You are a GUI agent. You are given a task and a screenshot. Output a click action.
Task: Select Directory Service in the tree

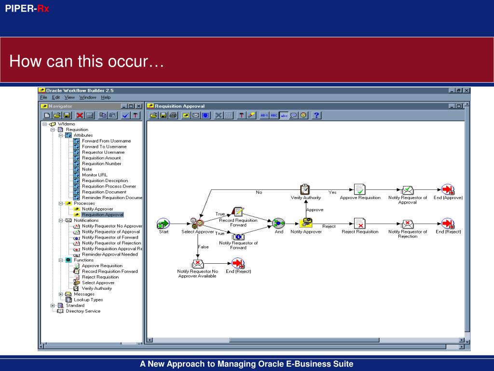click(x=83, y=312)
